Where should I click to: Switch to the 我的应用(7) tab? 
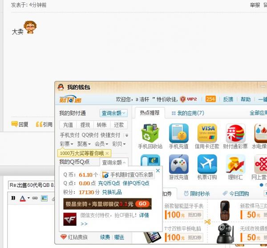click(188, 113)
